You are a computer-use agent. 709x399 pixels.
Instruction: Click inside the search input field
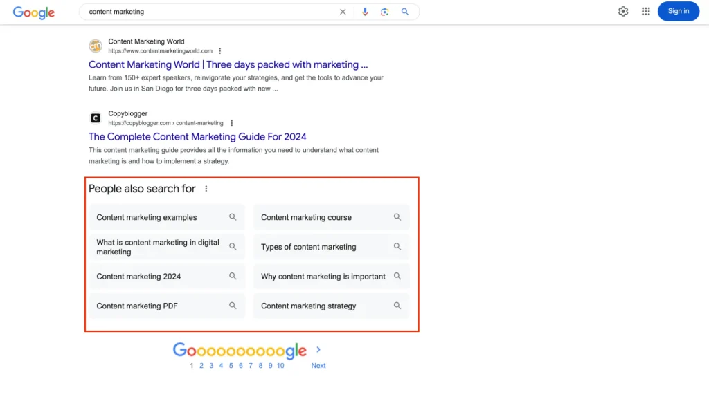tap(208, 12)
